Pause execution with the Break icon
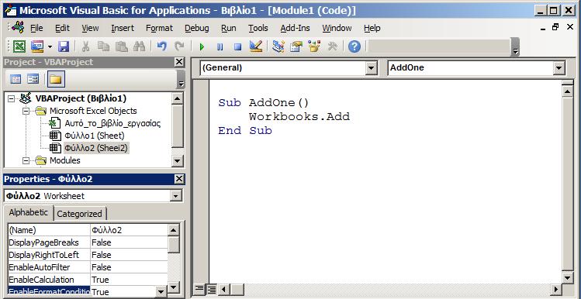 click(x=220, y=47)
